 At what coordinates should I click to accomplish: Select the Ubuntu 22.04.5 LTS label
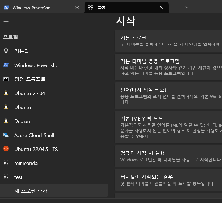coord(36,149)
